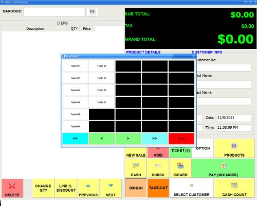Click the First Name input field
257x206 pixels.
[224, 84]
